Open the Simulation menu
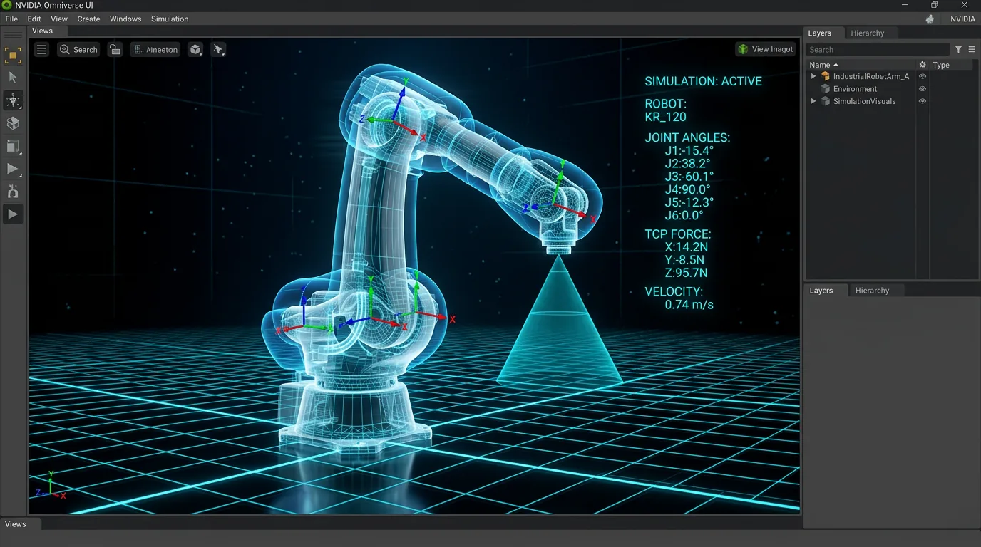 point(170,19)
